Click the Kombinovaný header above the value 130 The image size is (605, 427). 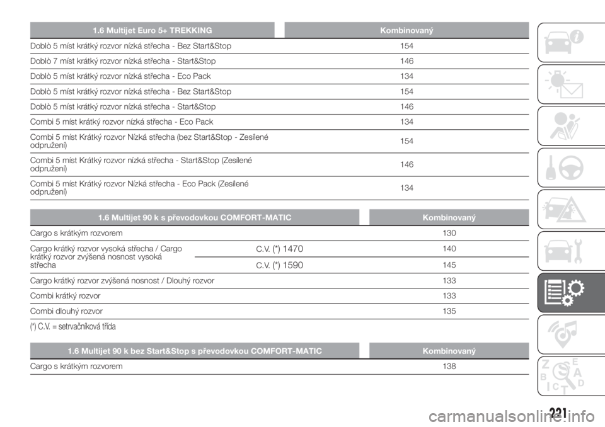pyautogui.click(x=449, y=217)
